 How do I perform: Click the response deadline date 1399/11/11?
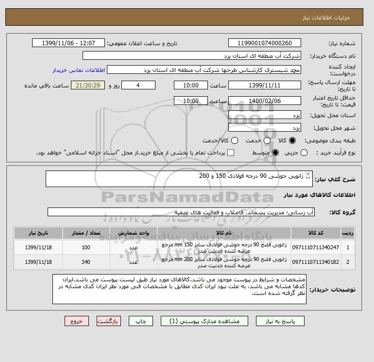[x=265, y=85]
